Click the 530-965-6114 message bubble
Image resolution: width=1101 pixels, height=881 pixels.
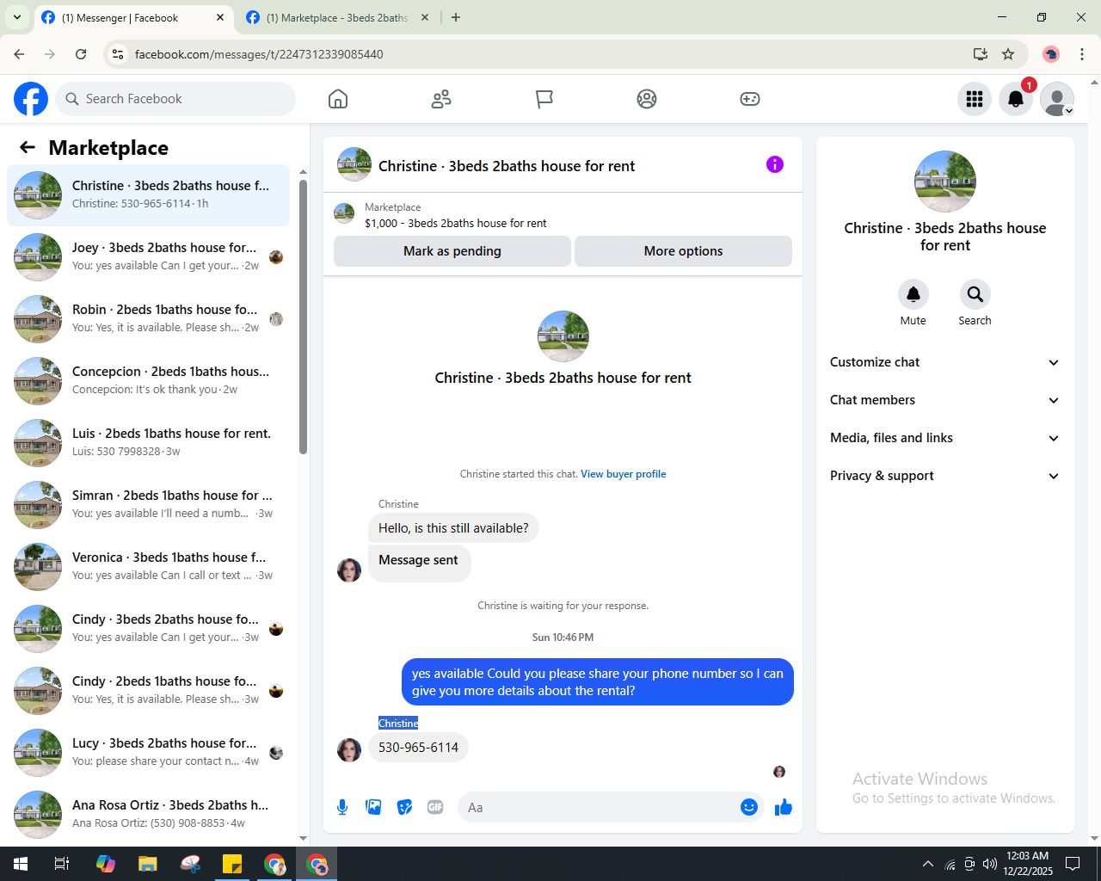pyautogui.click(x=418, y=748)
